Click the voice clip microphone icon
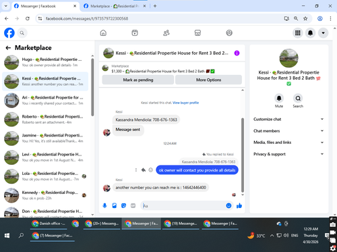Screen dimensions: 337x252 (104, 205)
